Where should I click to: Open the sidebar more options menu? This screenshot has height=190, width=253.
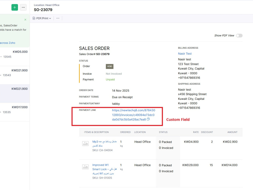tap(23, 7)
